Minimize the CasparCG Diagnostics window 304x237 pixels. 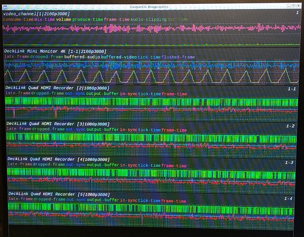pyautogui.click(x=289, y=6)
